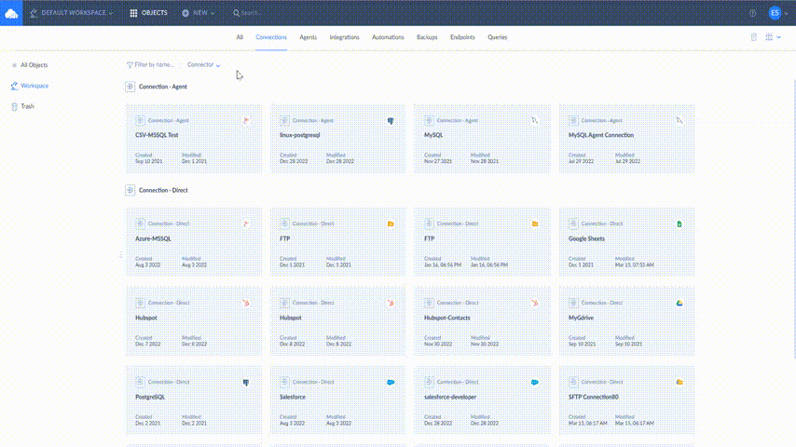Click the Connection - Agent group header icon
This screenshot has width=796, height=447.
click(x=130, y=87)
